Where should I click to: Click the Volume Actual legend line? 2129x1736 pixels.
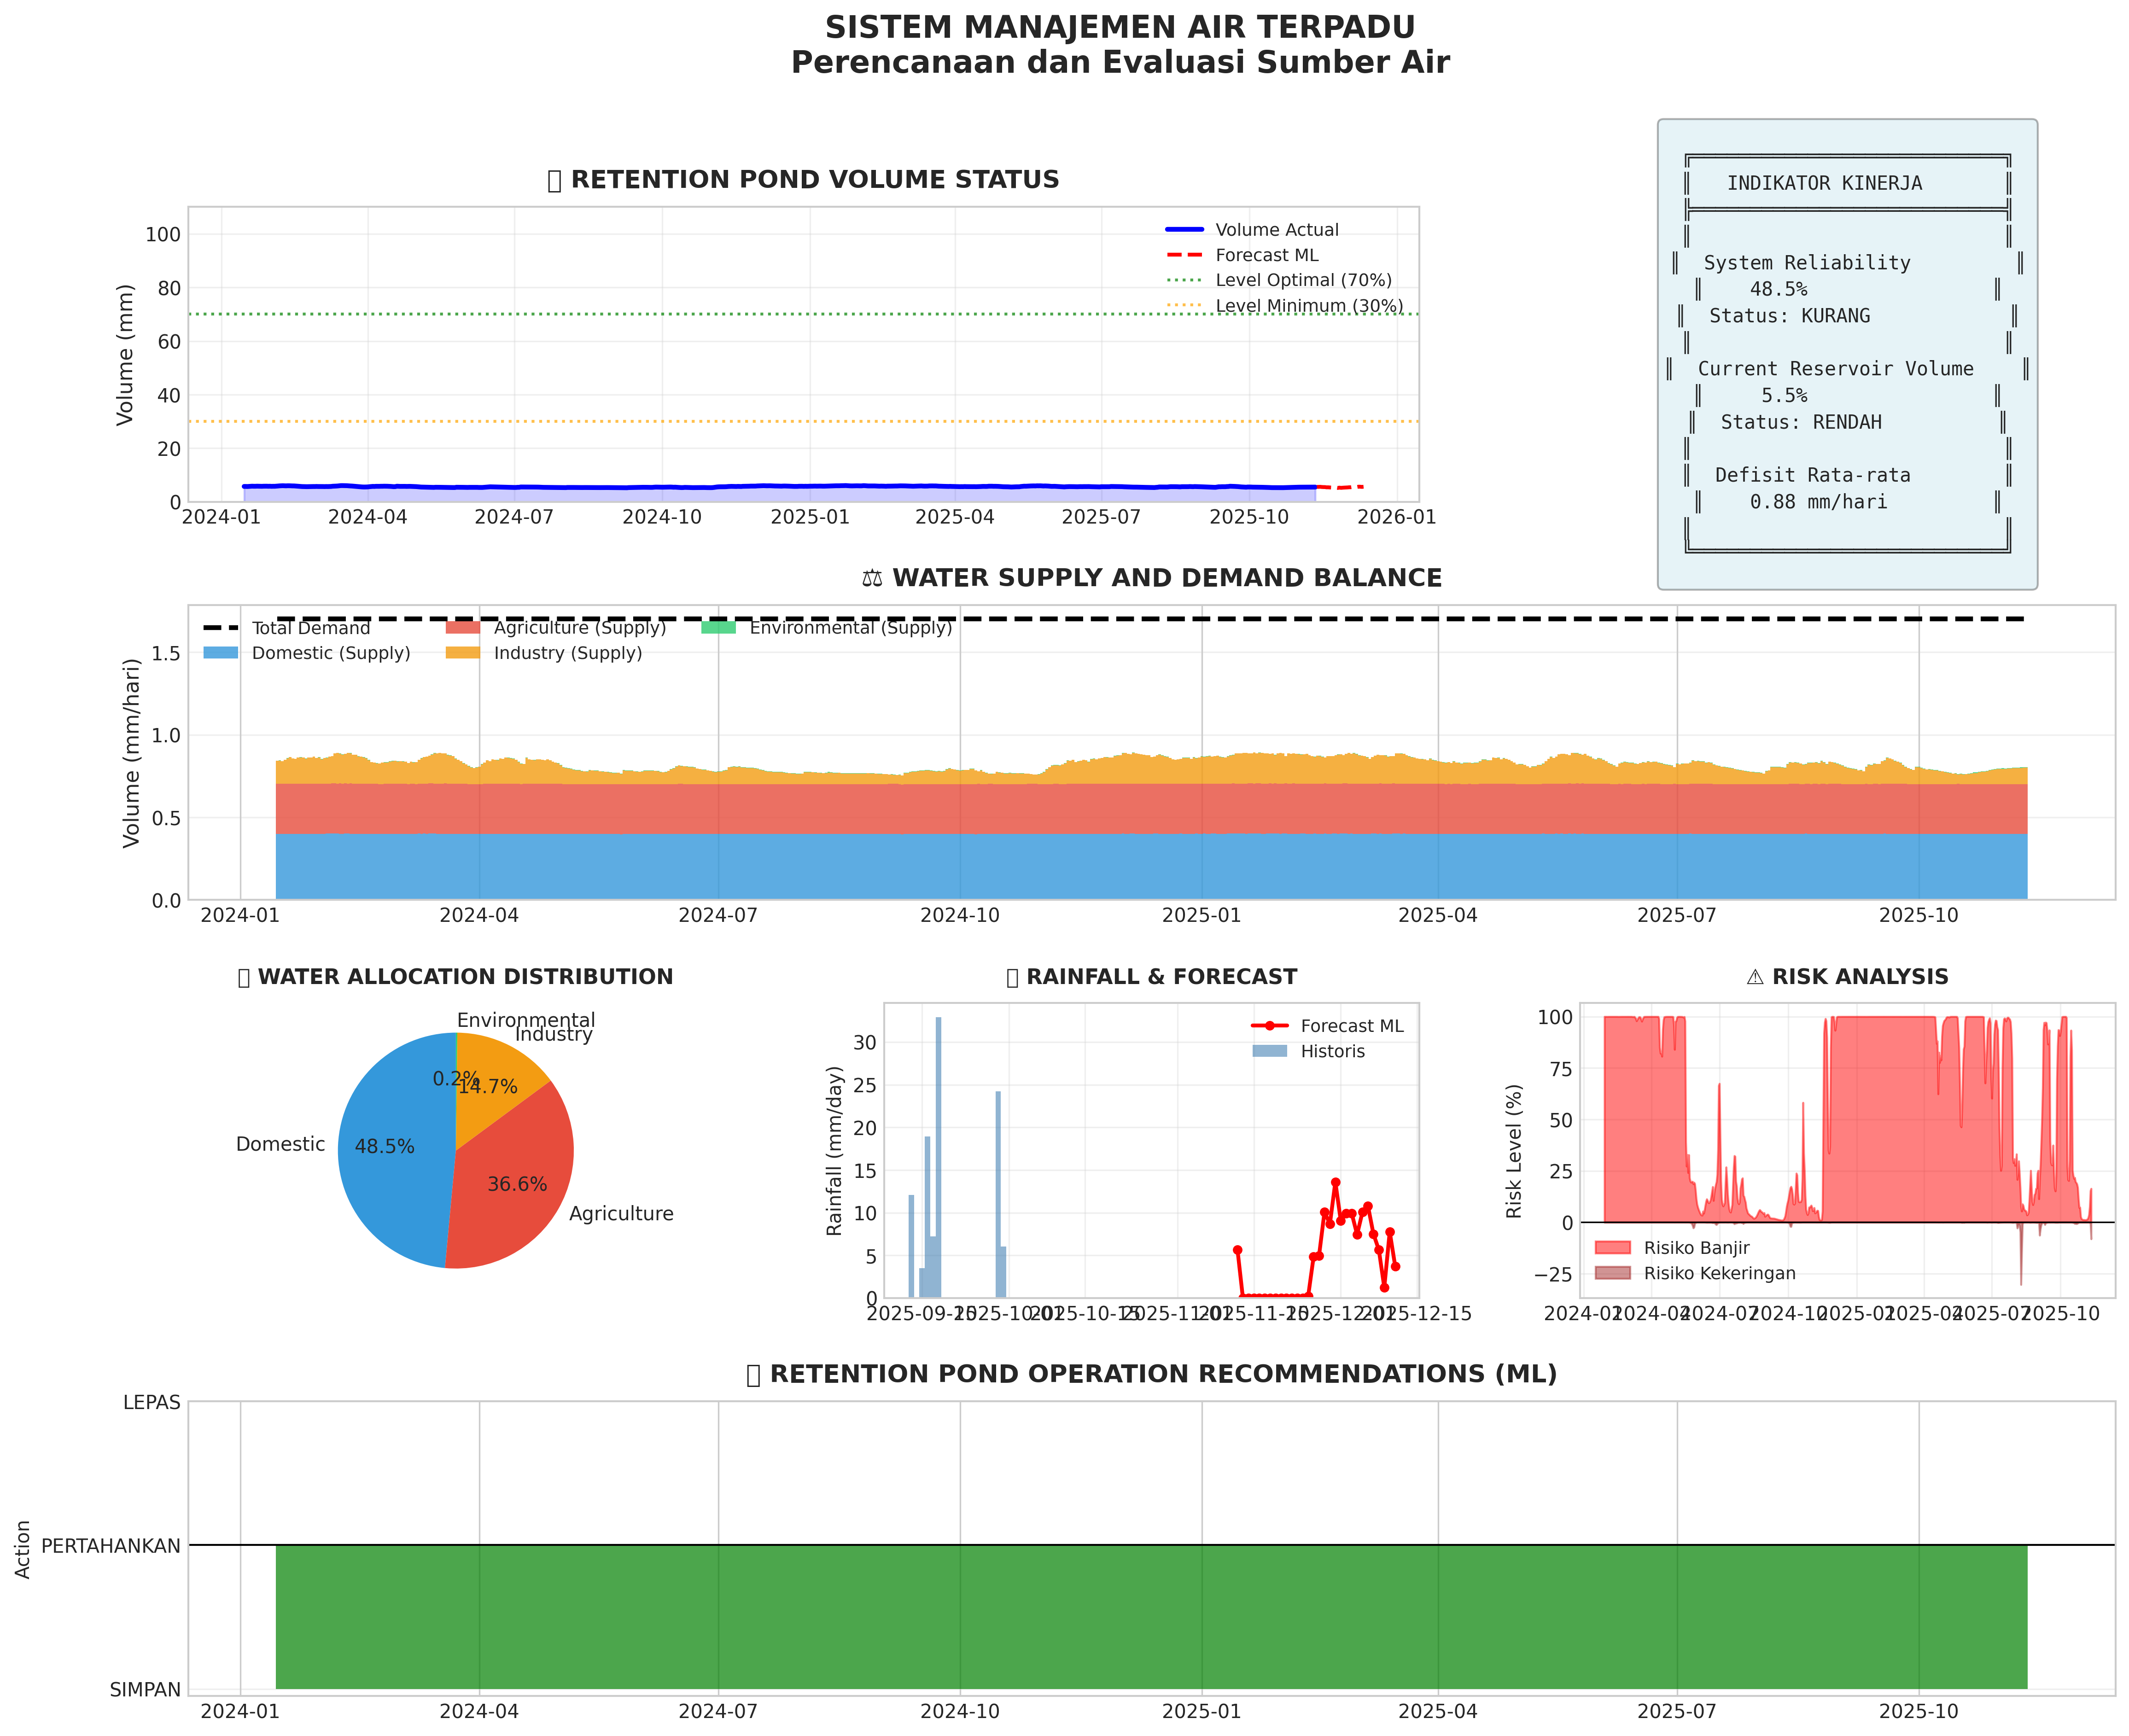[x=1184, y=230]
